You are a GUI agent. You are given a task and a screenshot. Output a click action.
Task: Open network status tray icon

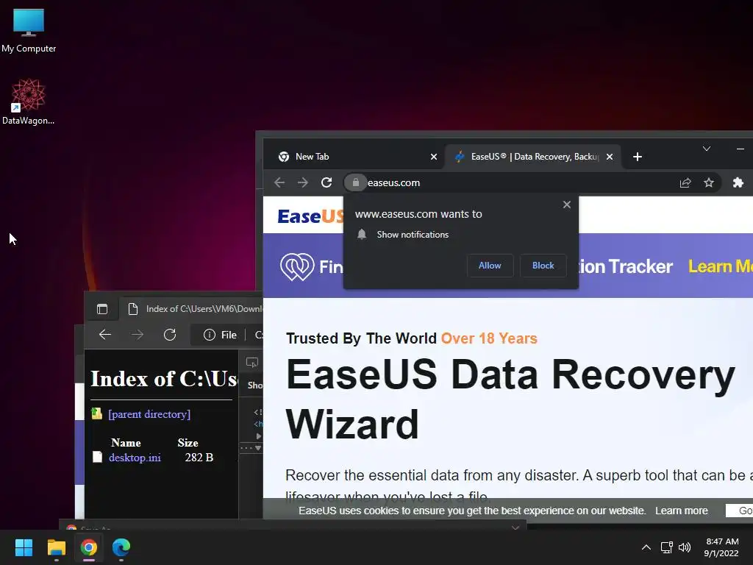666,547
